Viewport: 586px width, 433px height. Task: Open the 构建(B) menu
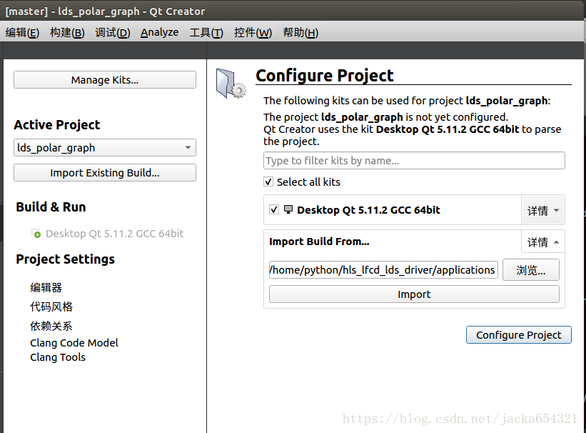(x=67, y=33)
